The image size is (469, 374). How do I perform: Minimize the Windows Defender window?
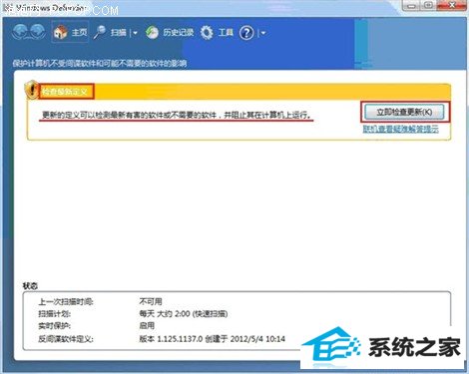411,6
